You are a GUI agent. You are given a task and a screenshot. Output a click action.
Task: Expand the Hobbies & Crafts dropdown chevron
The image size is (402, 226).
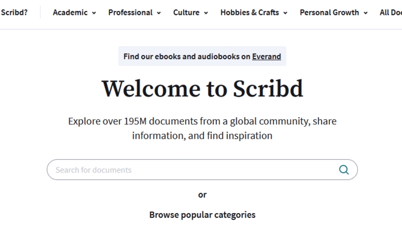[285, 13]
